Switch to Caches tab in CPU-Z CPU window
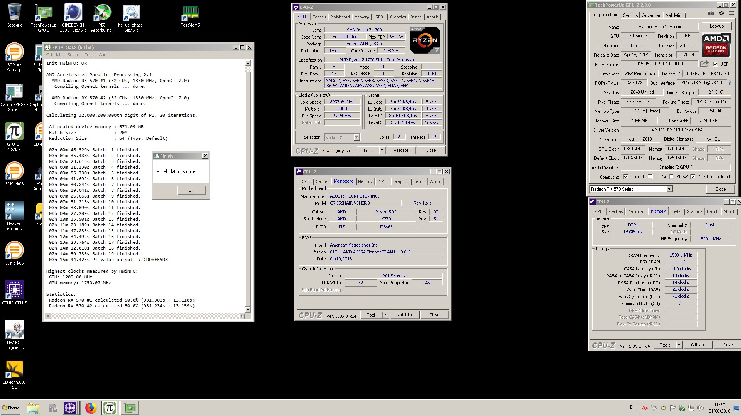741x416 pixels. point(319,17)
